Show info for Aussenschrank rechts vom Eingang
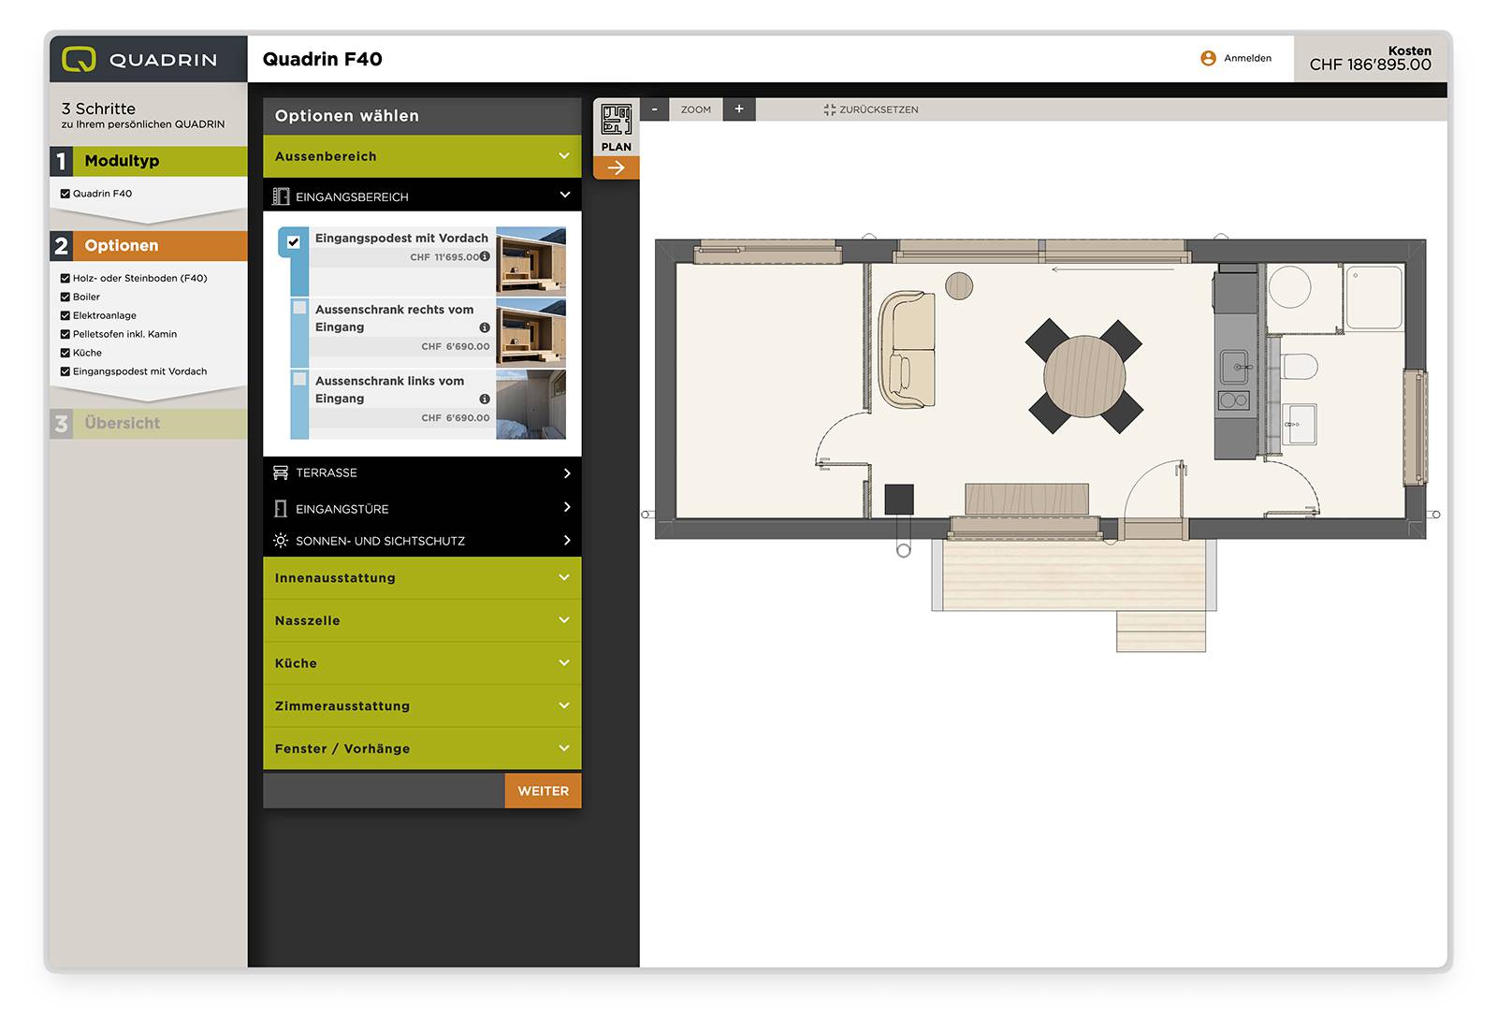Image resolution: width=1497 pixels, height=1031 pixels. (x=485, y=327)
